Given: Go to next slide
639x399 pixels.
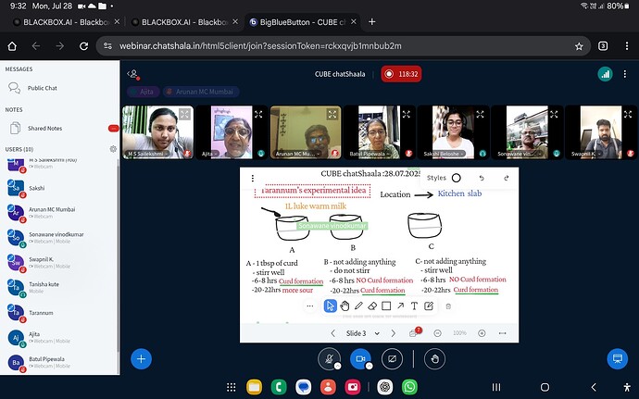Looking at the screenshot, I should pyautogui.click(x=394, y=333).
